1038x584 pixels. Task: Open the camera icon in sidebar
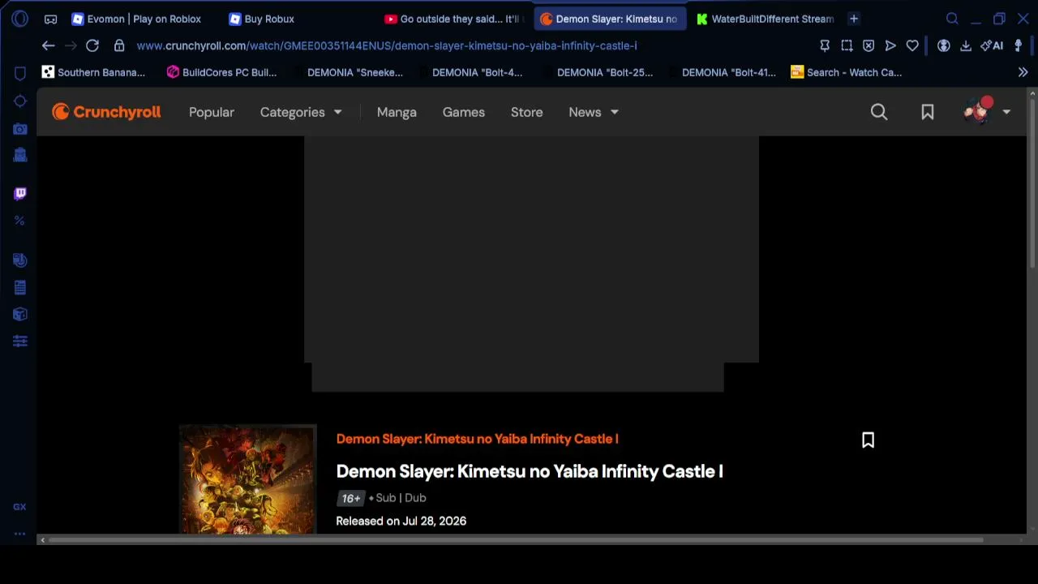point(20,128)
